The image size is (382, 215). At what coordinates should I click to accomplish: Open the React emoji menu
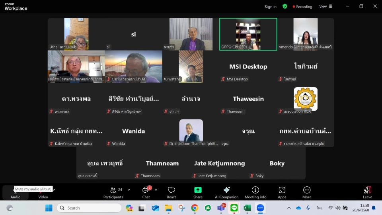click(x=172, y=192)
